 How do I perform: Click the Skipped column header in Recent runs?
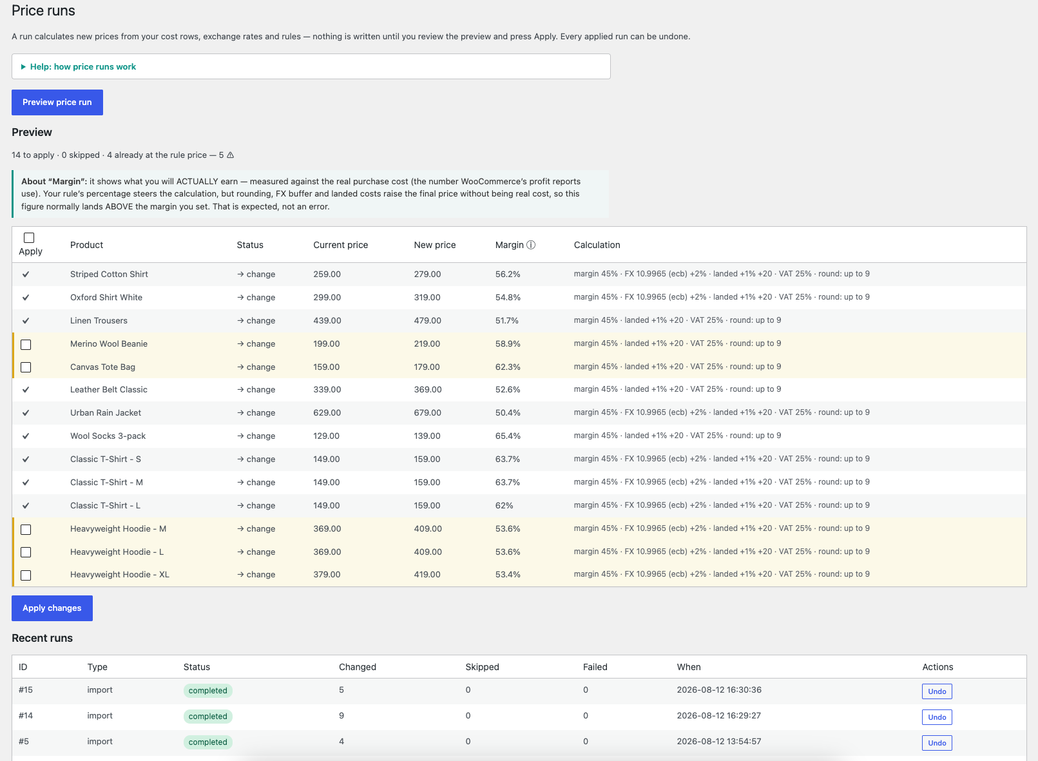(x=482, y=668)
